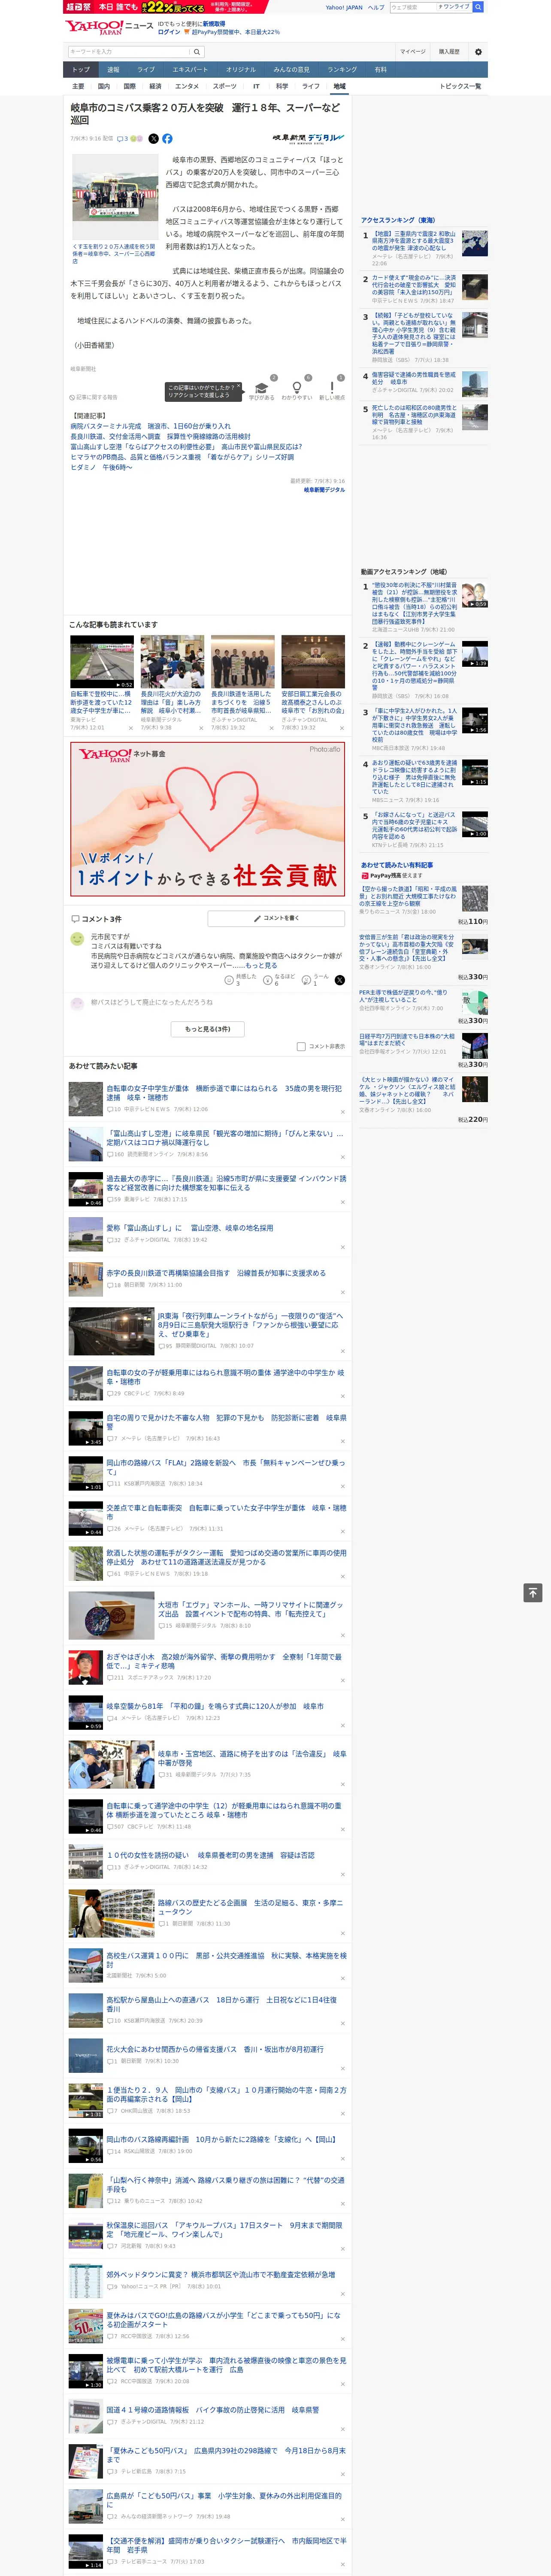React with わかりやすい lightbulb icon
551x2576 pixels.
tap(296, 389)
